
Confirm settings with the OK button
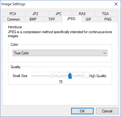coord(82,111)
